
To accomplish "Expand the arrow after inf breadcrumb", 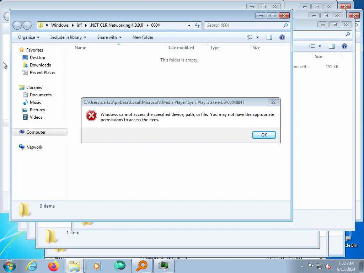I will [86, 25].
